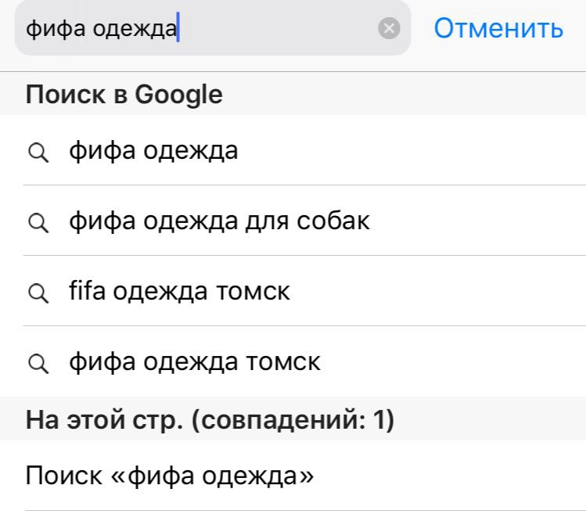586x532 pixels.
Task: Click the magnifier icon beside 'фифа одежда для собак'
Action: (38, 223)
